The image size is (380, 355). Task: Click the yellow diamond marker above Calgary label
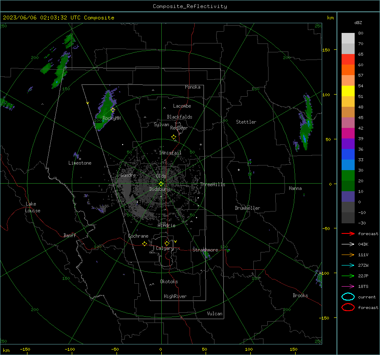167,243
